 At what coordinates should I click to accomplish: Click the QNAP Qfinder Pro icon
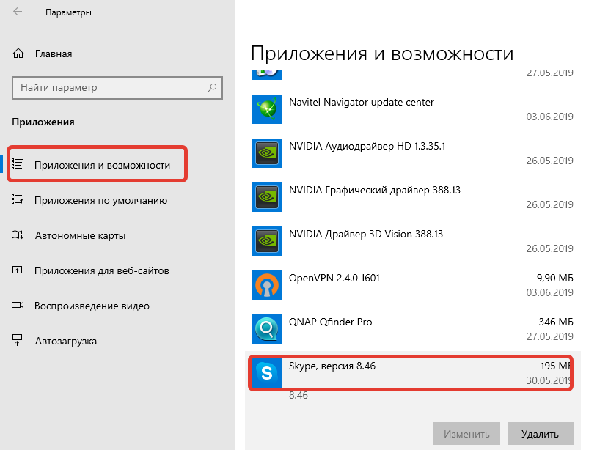pos(267,328)
